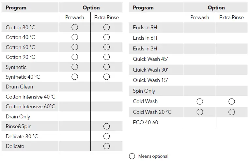
Task: Click the Spin Only program label
Action: click(144, 91)
